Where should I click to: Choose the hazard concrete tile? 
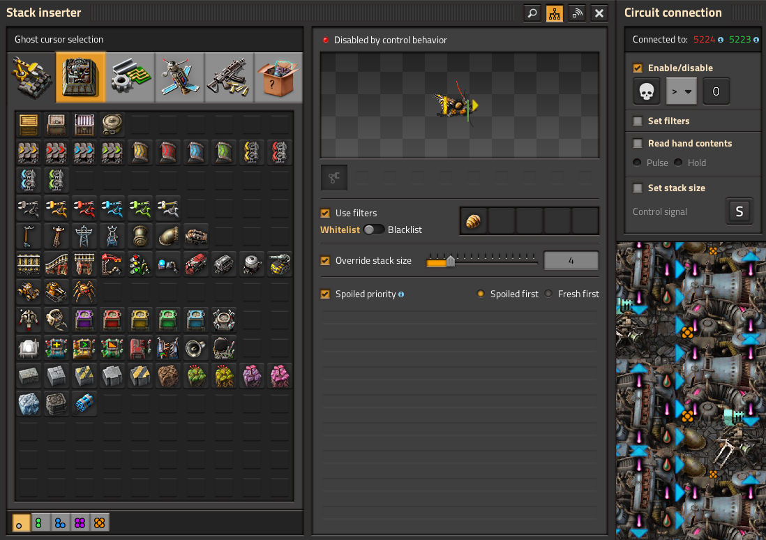coord(84,376)
